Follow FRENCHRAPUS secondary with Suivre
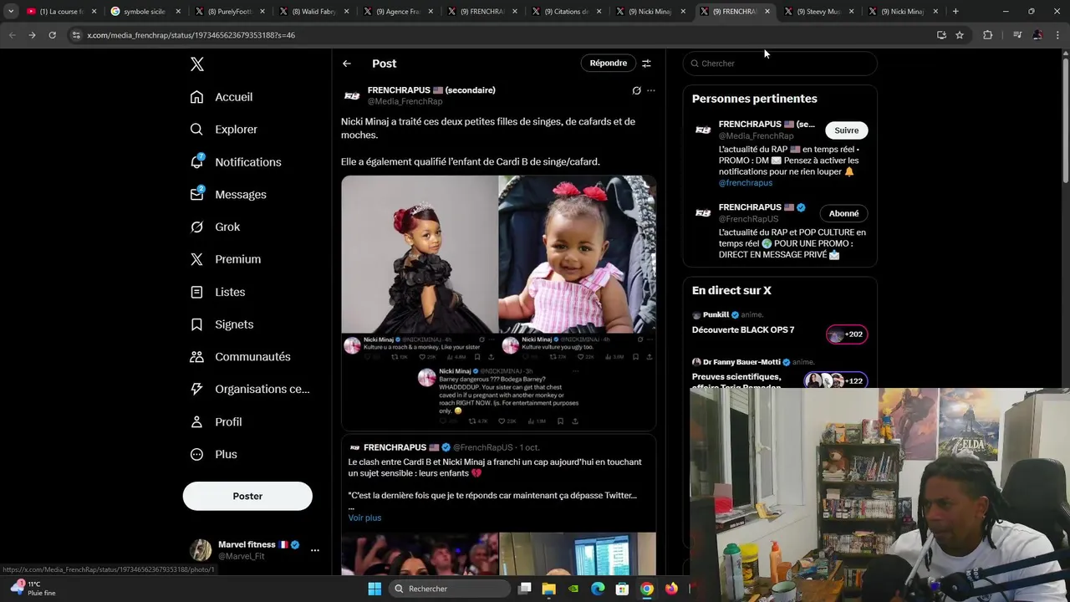 [x=846, y=130]
